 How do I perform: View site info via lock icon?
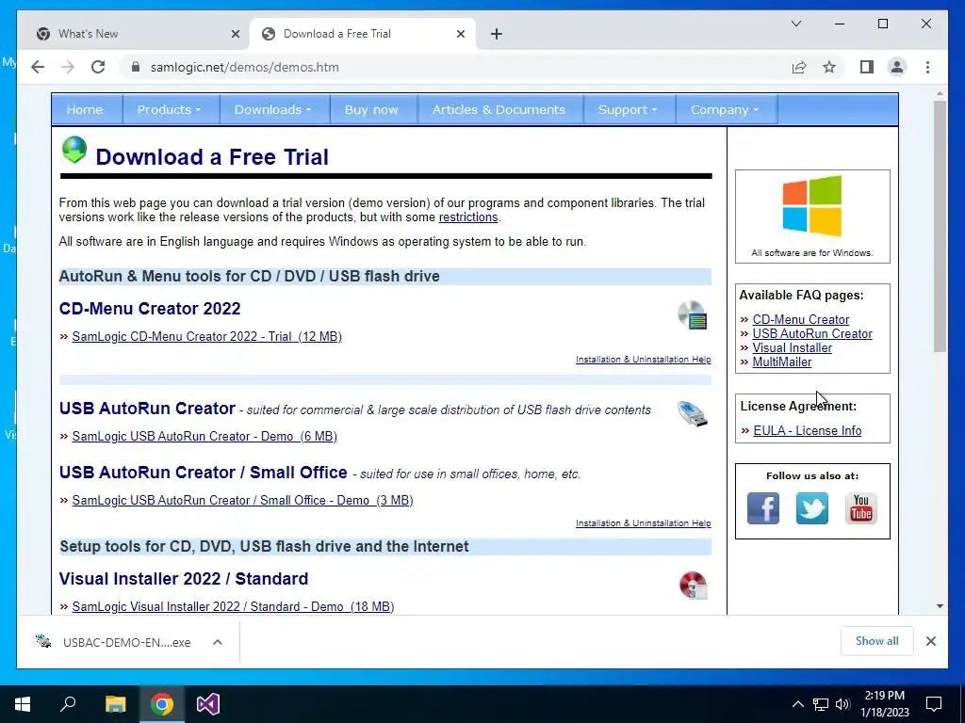coord(136,67)
